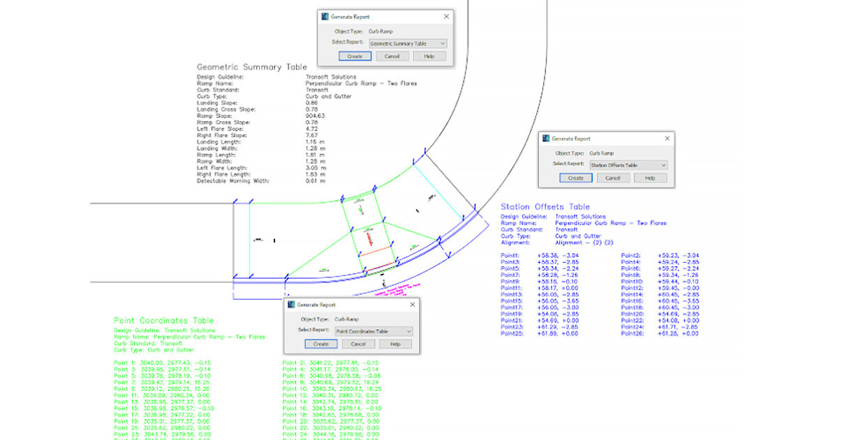Cancel the Geometric Summary Table report dialog
Image resolution: width=842 pixels, height=440 pixels.
tap(392, 56)
